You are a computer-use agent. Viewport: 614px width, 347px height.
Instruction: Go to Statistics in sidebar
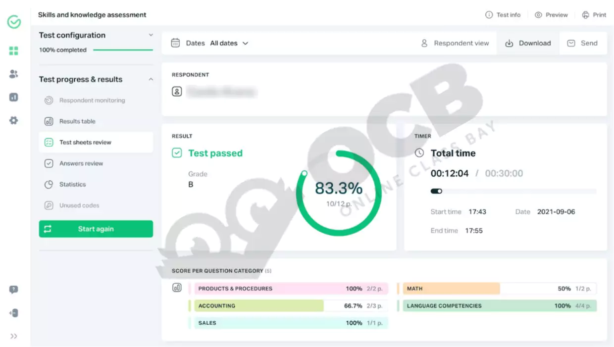click(72, 184)
